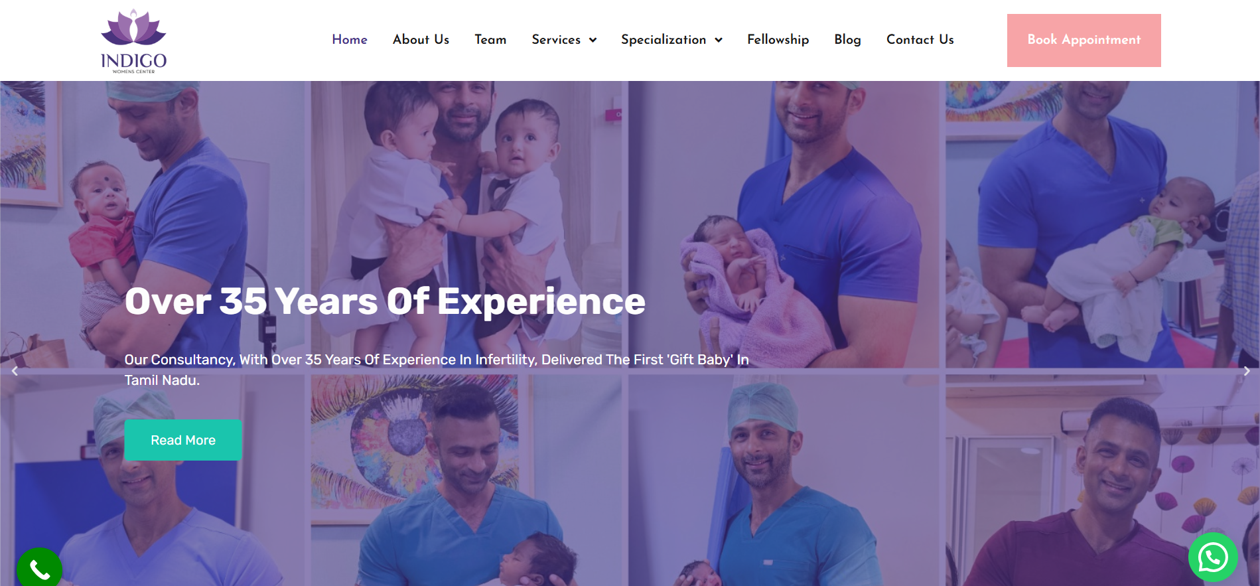Image resolution: width=1260 pixels, height=586 pixels.
Task: Open the Services menu item
Action: click(x=556, y=40)
